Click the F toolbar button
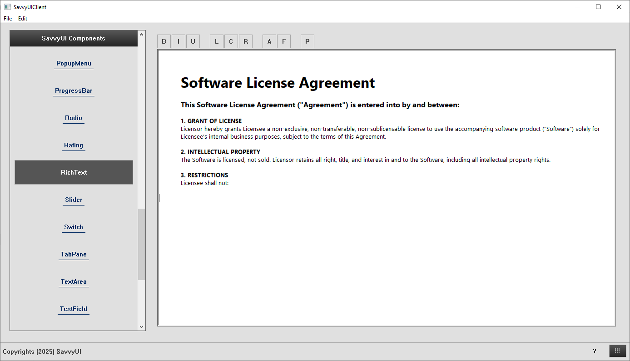The height and width of the screenshot is (361, 630). 284,42
